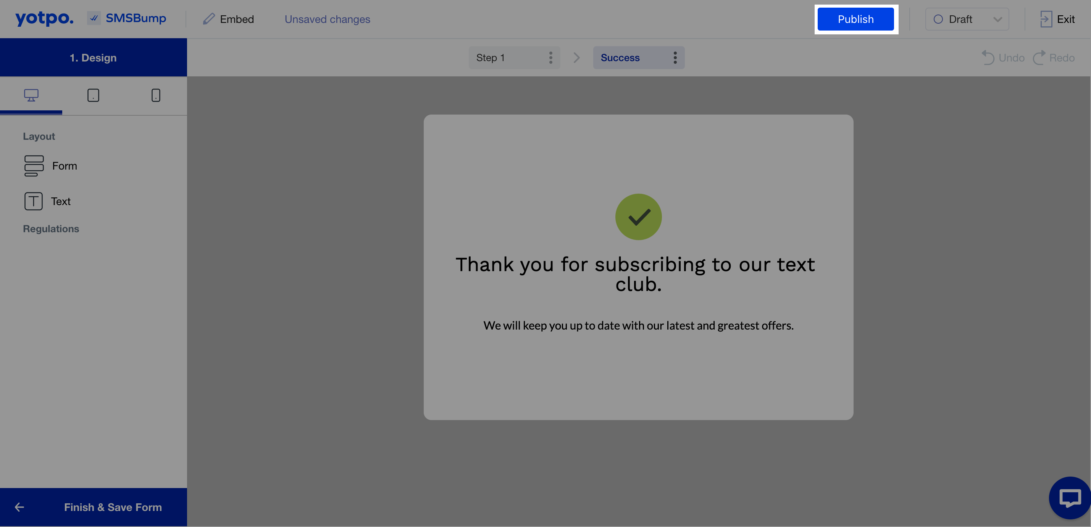Open the Regulations section
This screenshot has height=527, width=1091.
pyautogui.click(x=51, y=229)
